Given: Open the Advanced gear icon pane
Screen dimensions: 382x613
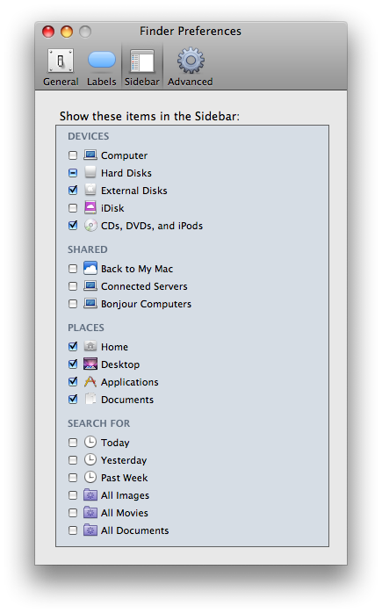Looking at the screenshot, I should pyautogui.click(x=191, y=61).
